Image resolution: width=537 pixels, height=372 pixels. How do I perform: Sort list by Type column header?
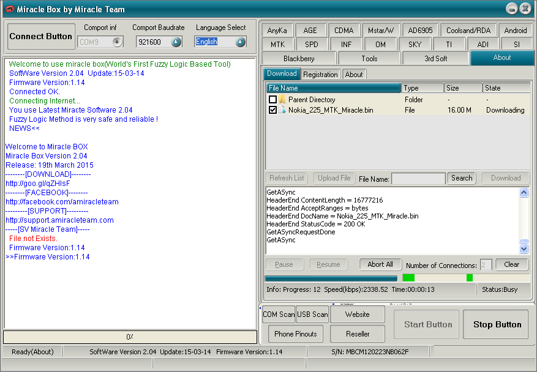tap(422, 88)
